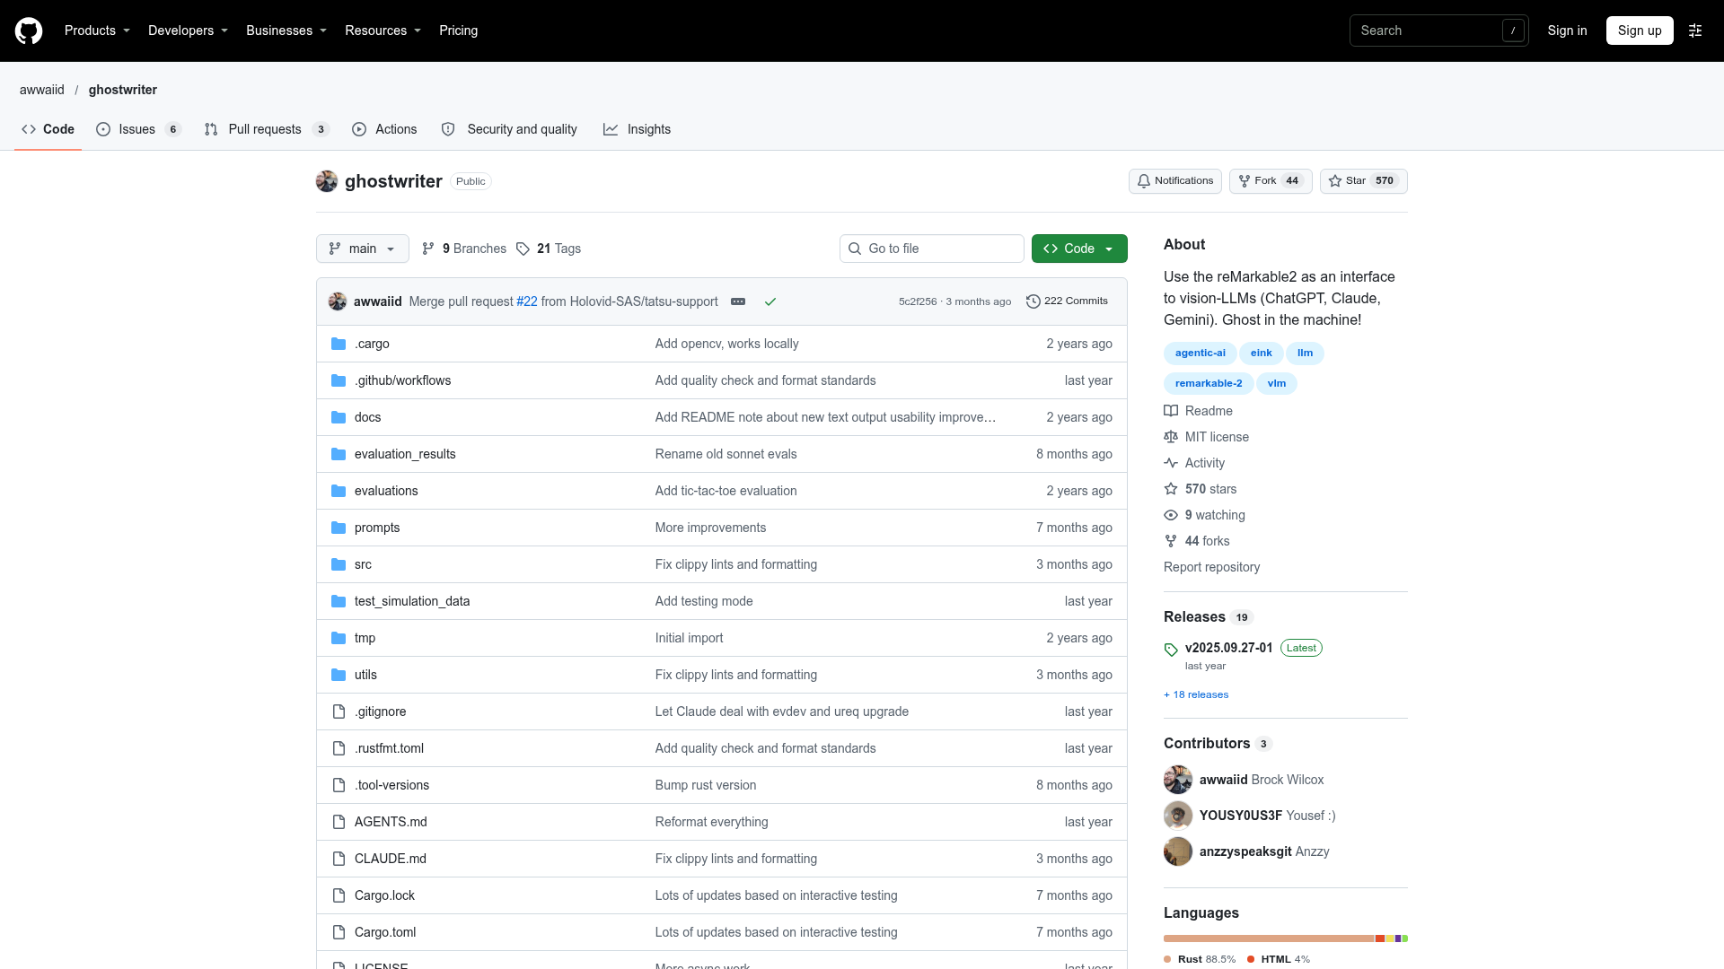The height and width of the screenshot is (969, 1724).
Task: Click the .gitignore file icon
Action: (339, 711)
